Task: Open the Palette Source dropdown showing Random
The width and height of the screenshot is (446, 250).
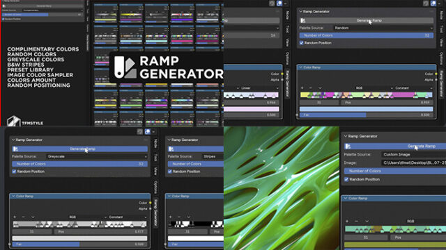Action: click(383, 28)
